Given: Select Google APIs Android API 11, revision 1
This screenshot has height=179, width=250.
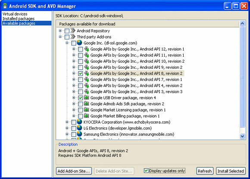Looking at the screenshot, I should click(x=137, y=55).
